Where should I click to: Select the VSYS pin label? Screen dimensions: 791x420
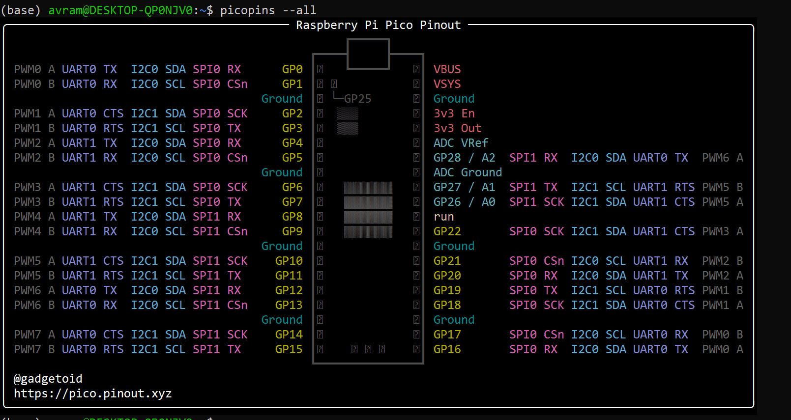click(x=447, y=84)
